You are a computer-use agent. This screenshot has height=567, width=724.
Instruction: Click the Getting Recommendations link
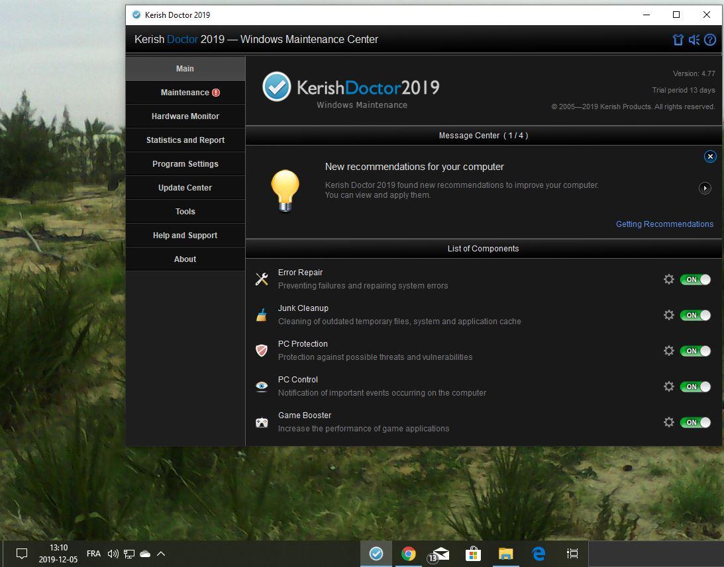click(664, 224)
